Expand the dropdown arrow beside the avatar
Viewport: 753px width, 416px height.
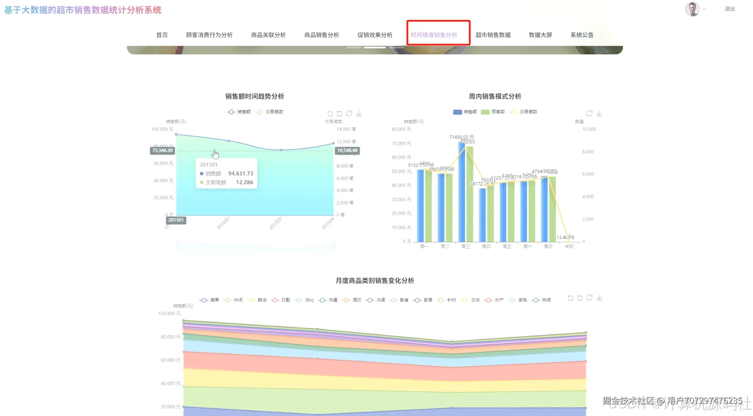tap(704, 9)
